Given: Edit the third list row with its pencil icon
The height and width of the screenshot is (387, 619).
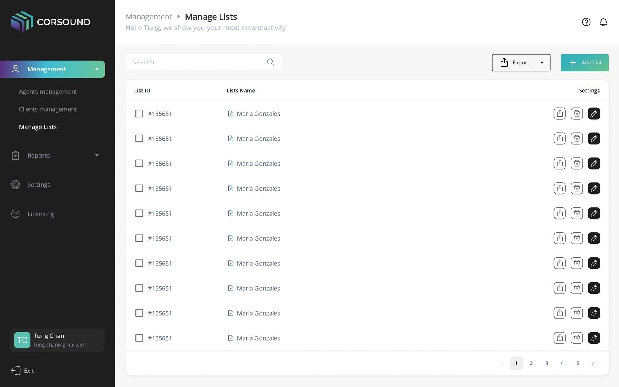Looking at the screenshot, I should (x=594, y=164).
